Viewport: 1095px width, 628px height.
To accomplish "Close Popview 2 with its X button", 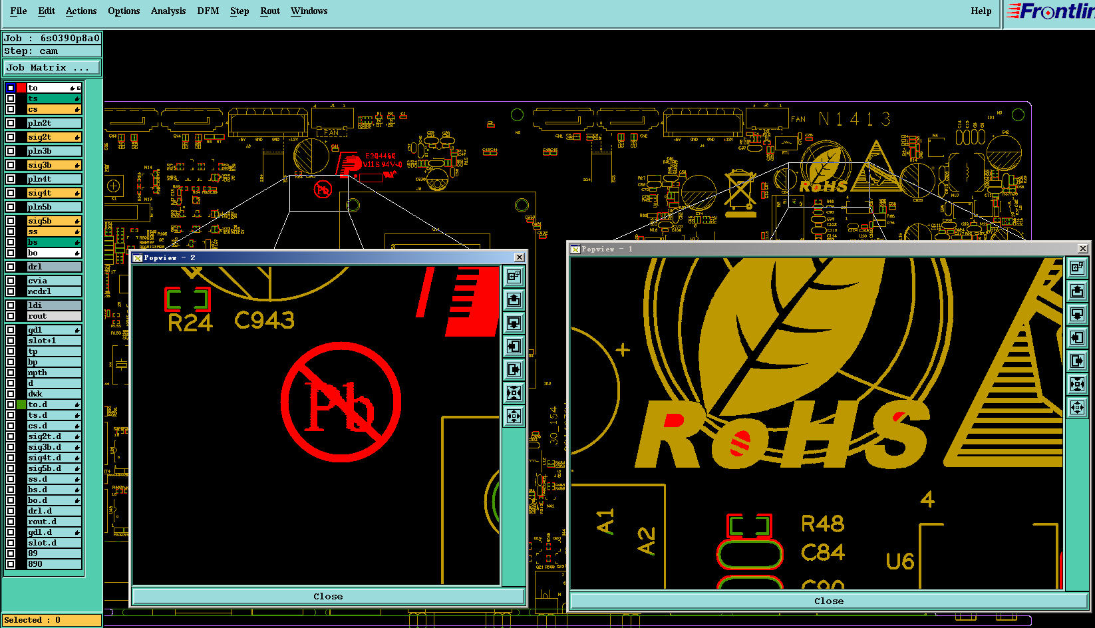I will [x=520, y=257].
